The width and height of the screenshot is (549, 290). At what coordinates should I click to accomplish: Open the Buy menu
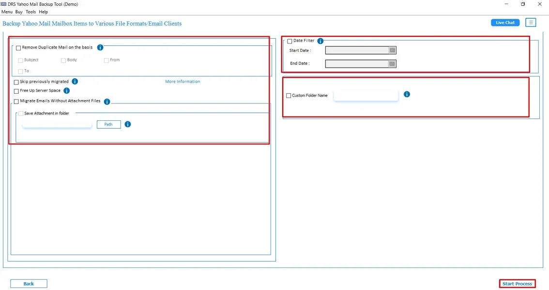tap(19, 12)
